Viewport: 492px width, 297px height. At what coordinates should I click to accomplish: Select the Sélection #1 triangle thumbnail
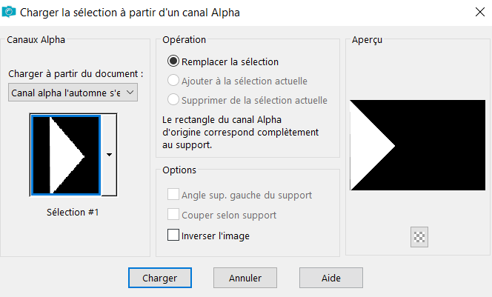point(66,155)
